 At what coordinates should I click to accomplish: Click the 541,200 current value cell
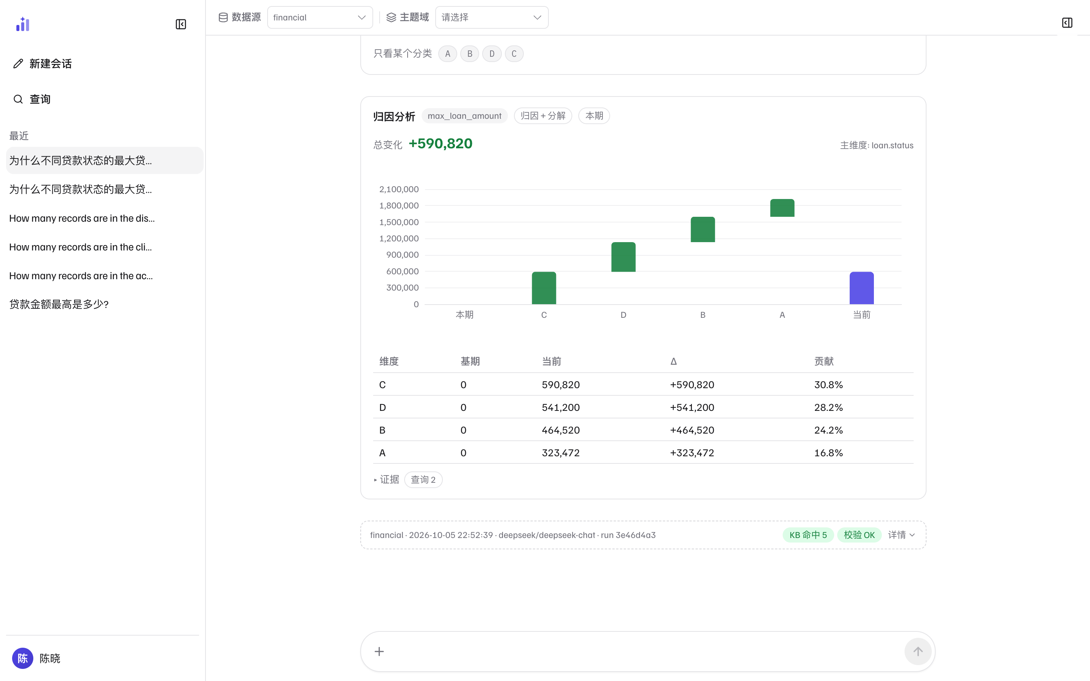[560, 407]
